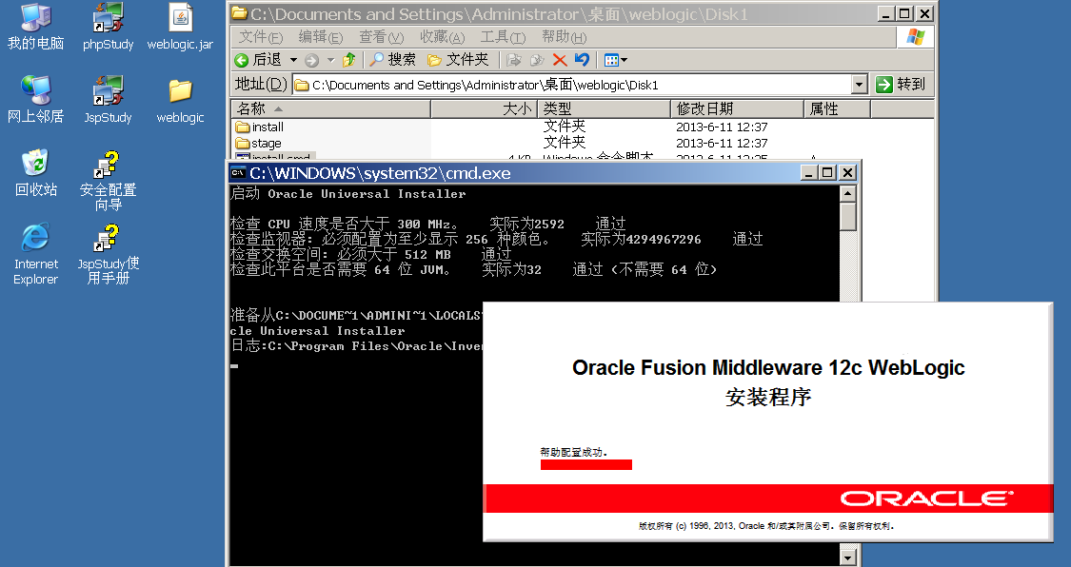This screenshot has width=1071, height=567.
Task: Click the cmd.exe title bar icon
Action: [x=238, y=172]
